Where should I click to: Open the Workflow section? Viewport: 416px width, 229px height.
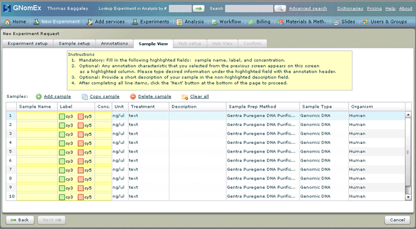tap(226, 22)
